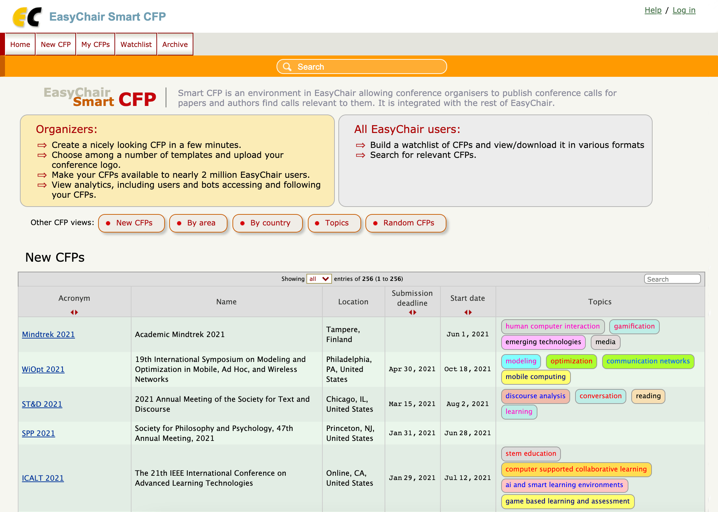This screenshot has width=718, height=512.
Task: Focus the table Search field
Action: (672, 279)
